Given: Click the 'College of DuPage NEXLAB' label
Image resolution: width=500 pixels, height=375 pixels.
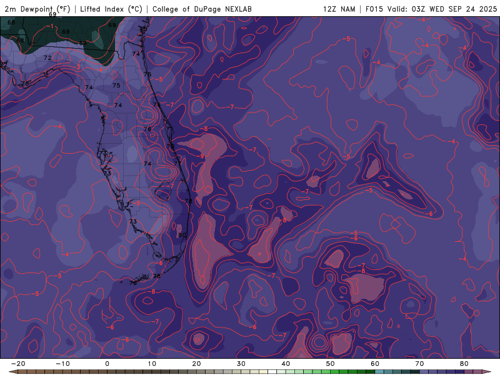Looking at the screenshot, I should pyautogui.click(x=202, y=9).
